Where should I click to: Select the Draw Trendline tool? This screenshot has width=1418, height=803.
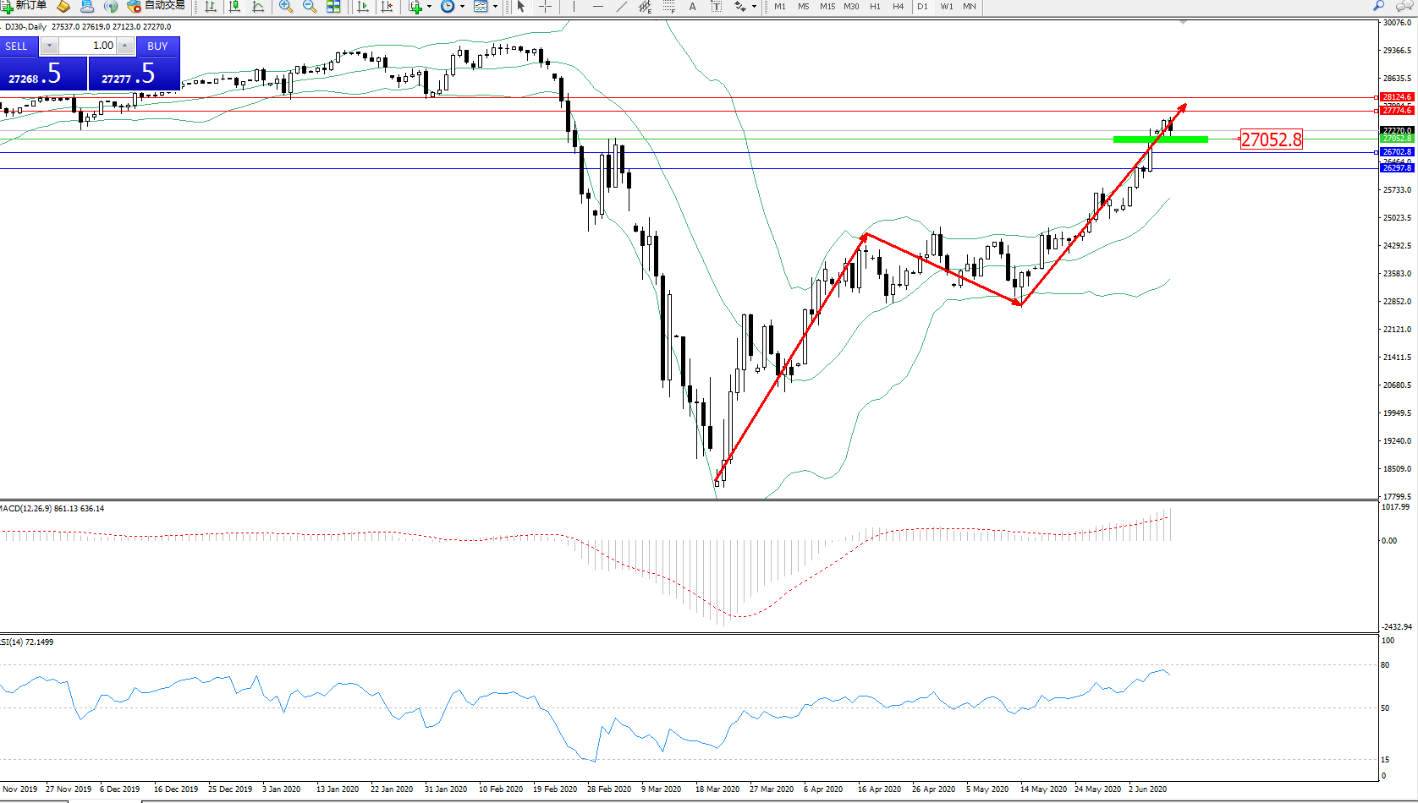click(622, 7)
